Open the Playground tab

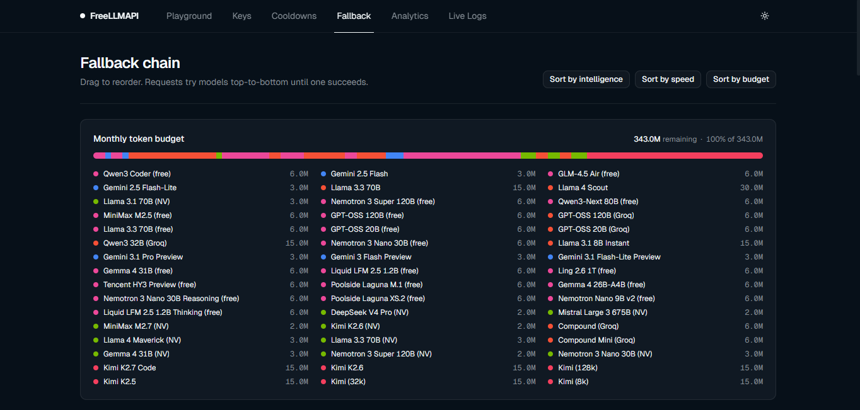point(189,16)
